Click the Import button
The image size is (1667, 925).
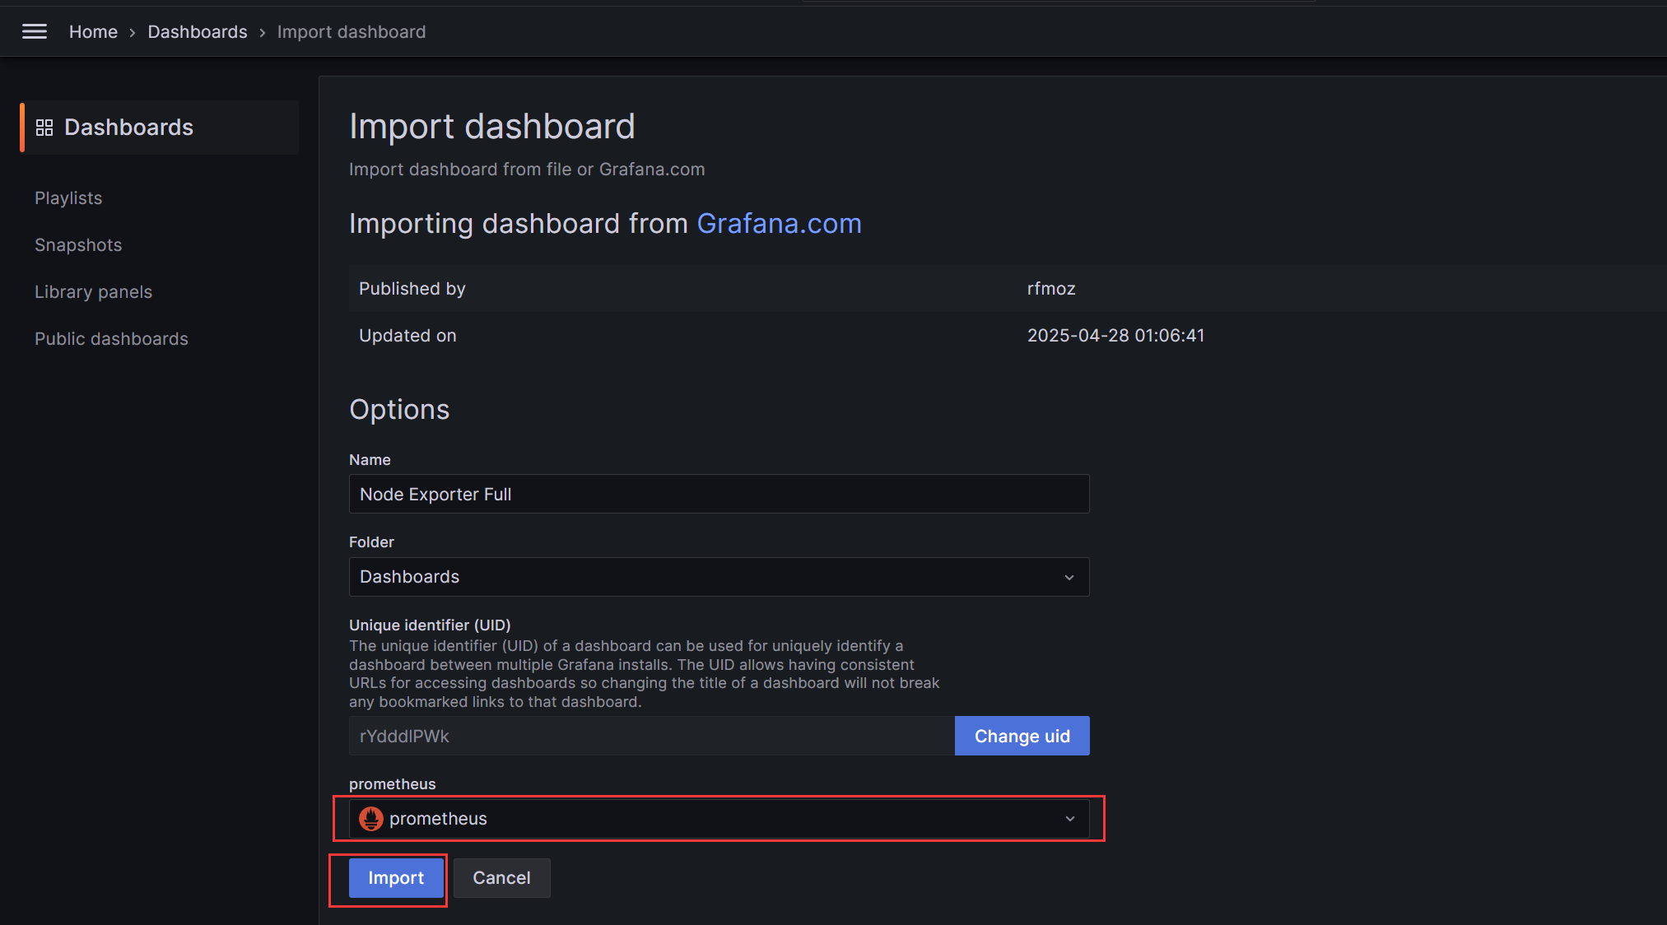click(395, 878)
